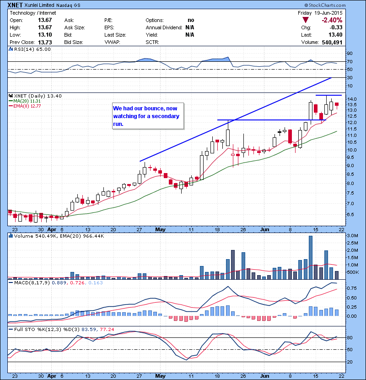Click the 80 label on stochastic axis
This screenshot has width=366, height=380.
click(x=350, y=337)
